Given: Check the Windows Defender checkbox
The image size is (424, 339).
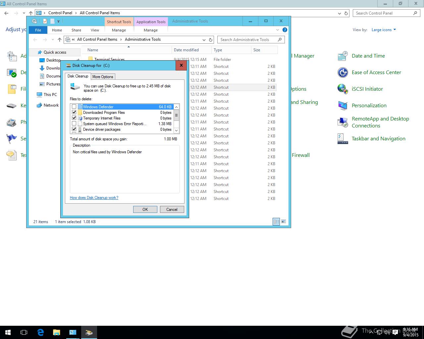Looking at the screenshot, I should 74,107.
